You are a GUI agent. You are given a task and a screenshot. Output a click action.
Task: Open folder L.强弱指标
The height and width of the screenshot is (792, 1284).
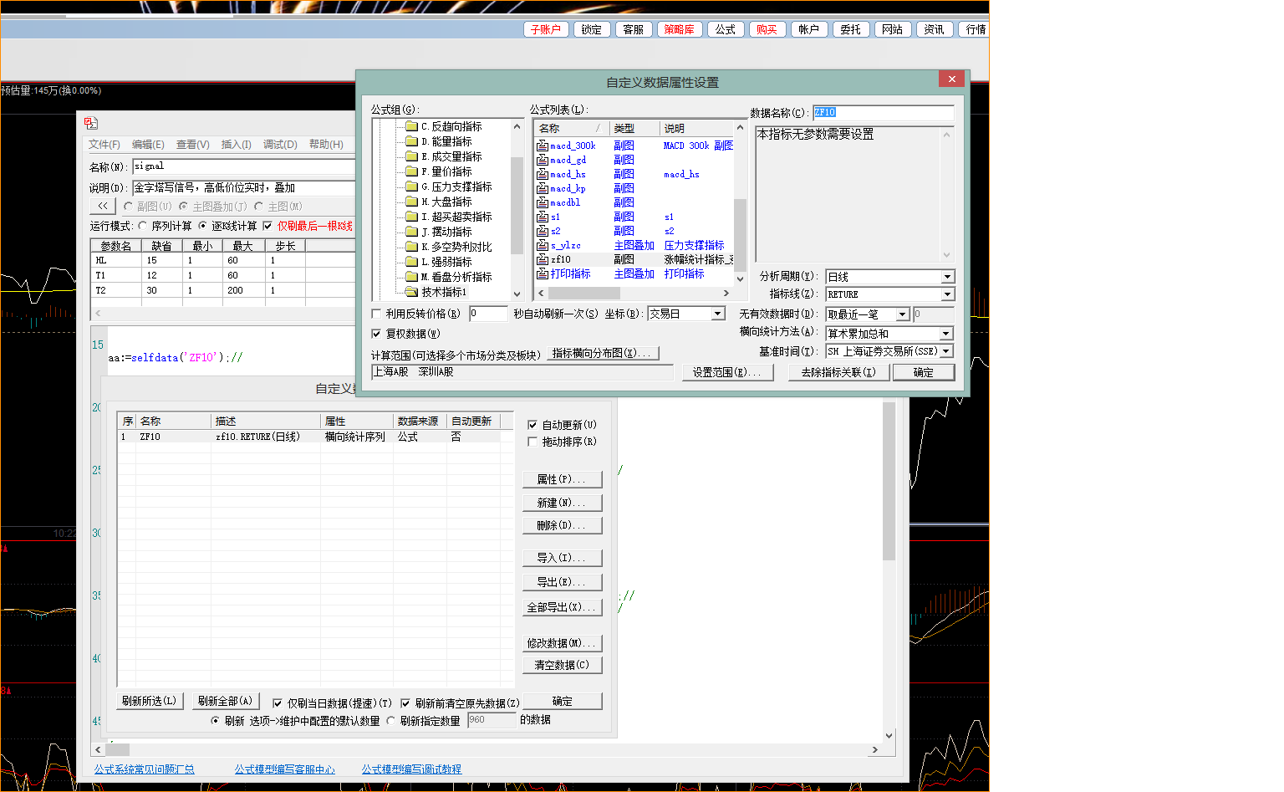411,262
